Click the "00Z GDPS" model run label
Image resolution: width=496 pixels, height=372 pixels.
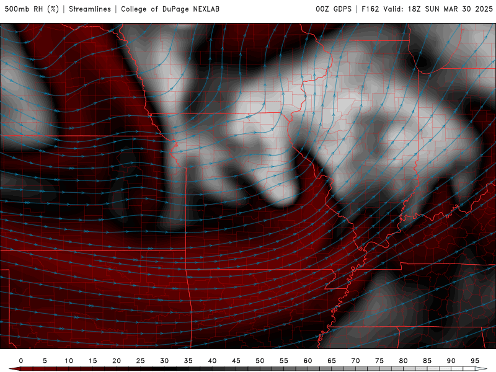point(334,9)
